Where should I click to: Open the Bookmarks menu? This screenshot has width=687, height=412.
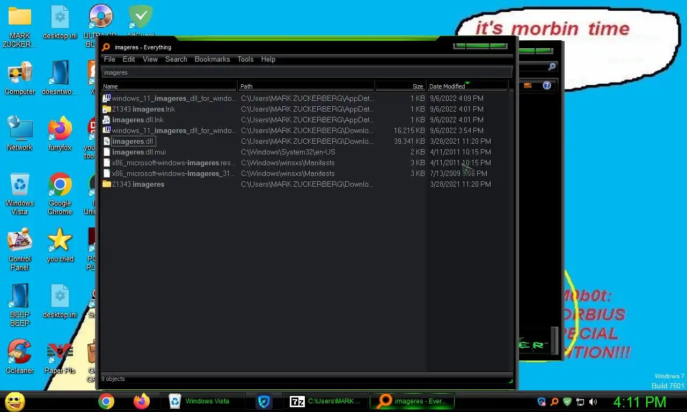pos(212,59)
